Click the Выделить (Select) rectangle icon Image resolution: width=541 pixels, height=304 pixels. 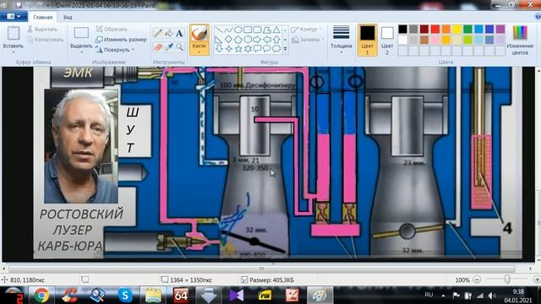pyautogui.click(x=81, y=33)
